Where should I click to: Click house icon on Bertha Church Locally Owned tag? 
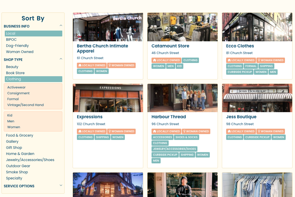(80, 65)
